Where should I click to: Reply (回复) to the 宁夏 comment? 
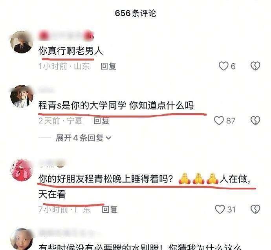pyautogui.click(x=101, y=121)
